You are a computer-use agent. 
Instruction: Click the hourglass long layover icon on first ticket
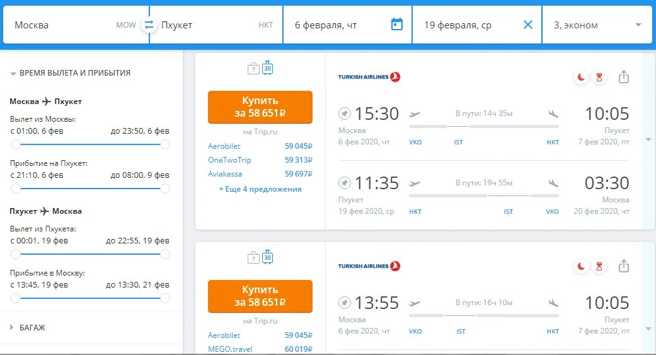[x=599, y=77]
